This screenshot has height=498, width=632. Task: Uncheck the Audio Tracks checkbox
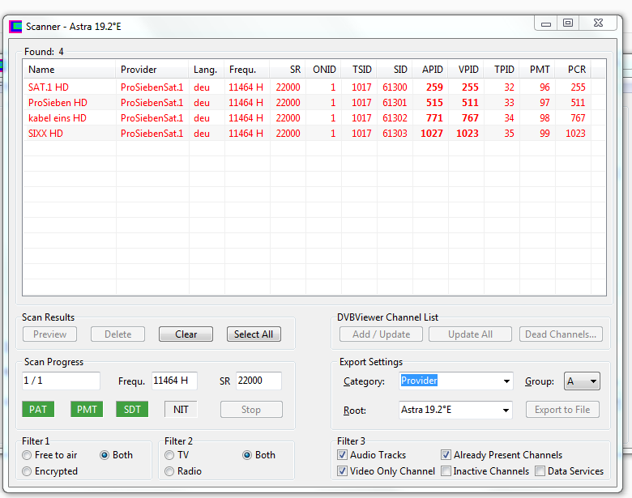342,455
